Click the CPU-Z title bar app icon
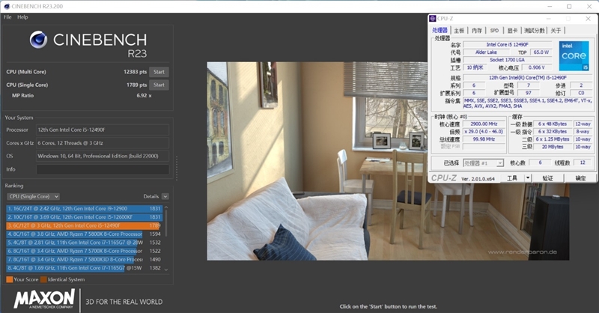Image resolution: width=599 pixels, height=313 pixels. [433, 18]
